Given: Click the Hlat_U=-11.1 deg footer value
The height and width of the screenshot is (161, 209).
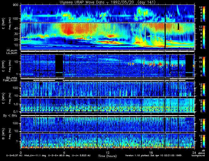Looking at the screenshot, I should click(x=35, y=155).
